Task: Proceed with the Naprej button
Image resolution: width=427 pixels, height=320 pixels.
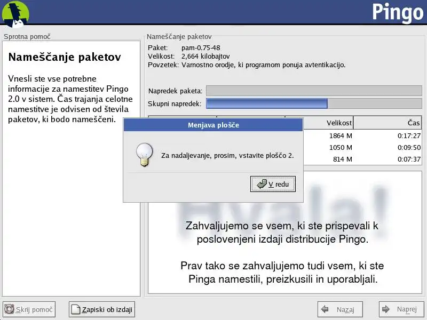Action: pos(401,309)
